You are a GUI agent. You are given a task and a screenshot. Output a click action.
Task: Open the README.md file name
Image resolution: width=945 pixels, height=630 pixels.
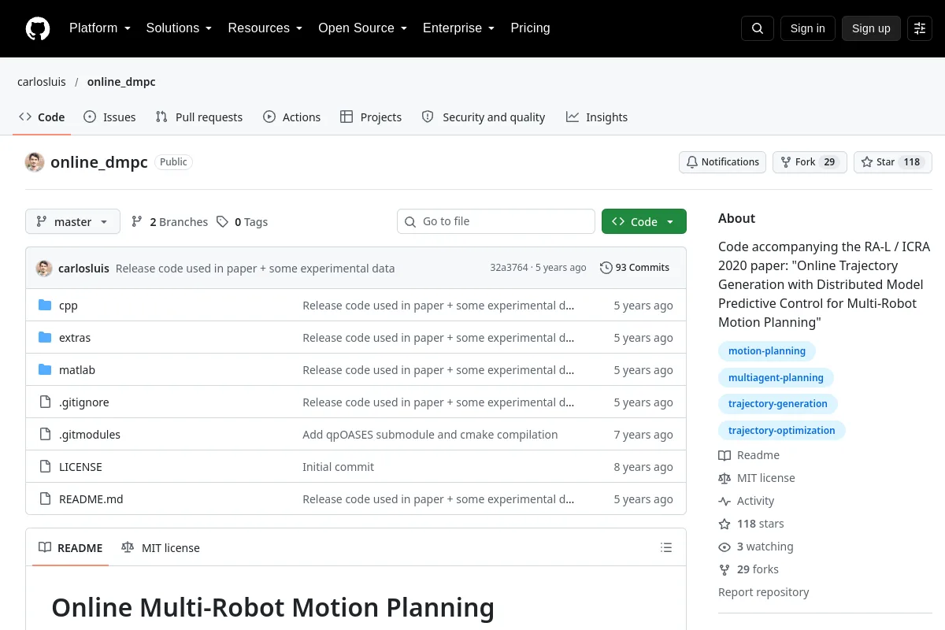coord(91,499)
